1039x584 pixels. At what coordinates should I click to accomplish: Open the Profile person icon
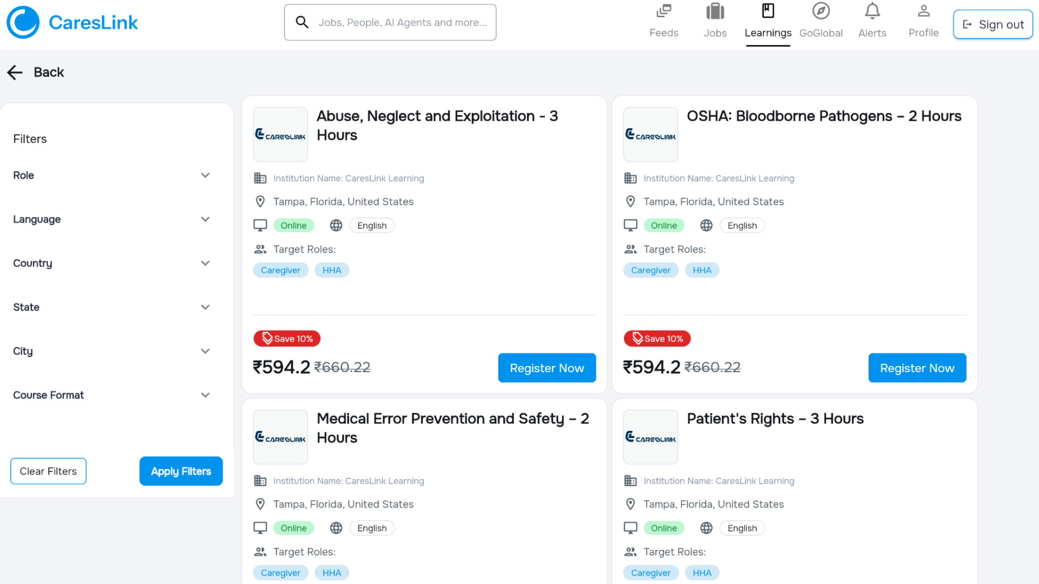point(923,11)
